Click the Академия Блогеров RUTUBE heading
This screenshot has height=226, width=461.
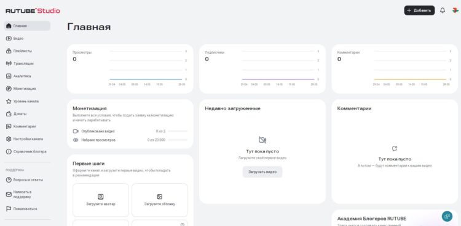[x=372, y=219]
